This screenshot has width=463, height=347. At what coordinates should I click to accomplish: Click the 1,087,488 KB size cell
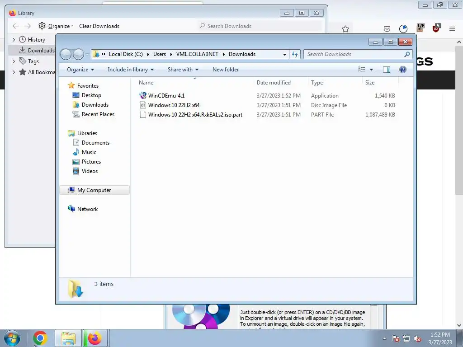coord(380,114)
